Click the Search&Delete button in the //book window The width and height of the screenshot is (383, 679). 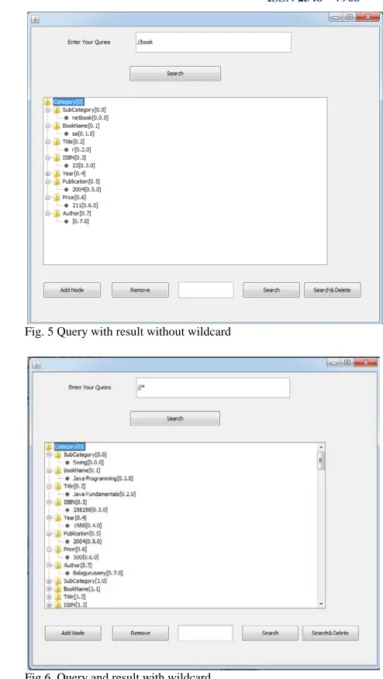tap(333, 290)
